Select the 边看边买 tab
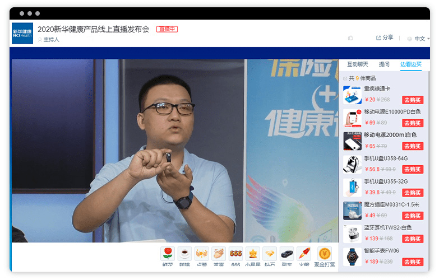Screen dimensions: 439x280 point(411,64)
